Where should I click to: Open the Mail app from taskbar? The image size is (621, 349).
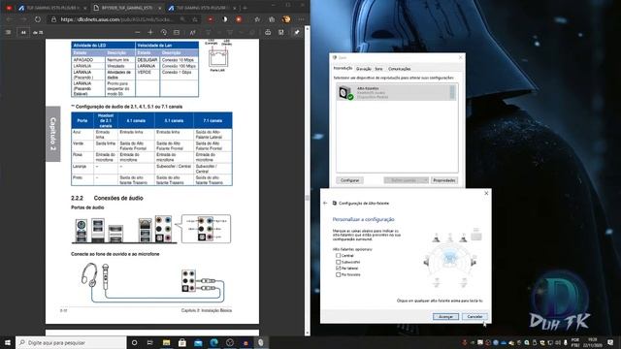tap(198, 342)
